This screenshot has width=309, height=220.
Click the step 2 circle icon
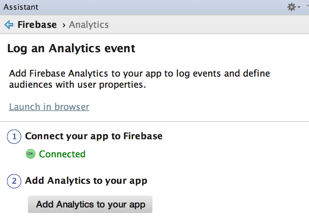(14, 181)
